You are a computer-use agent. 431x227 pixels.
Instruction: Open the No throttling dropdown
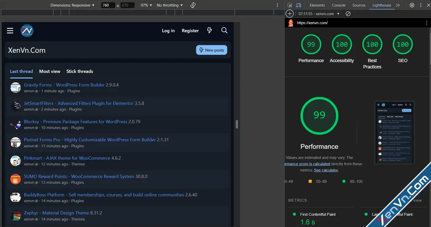pos(170,5)
